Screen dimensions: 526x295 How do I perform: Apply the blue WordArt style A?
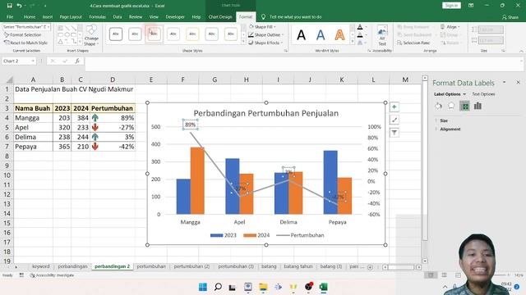tap(321, 34)
